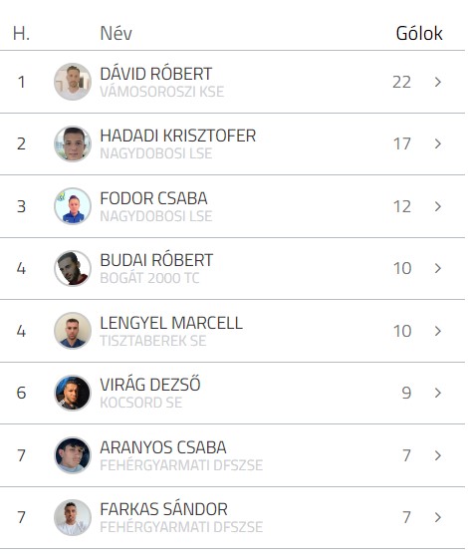Screen dimensions: 468x556
Task: Open details arrow for Virág Dezső
Action: (x=438, y=393)
